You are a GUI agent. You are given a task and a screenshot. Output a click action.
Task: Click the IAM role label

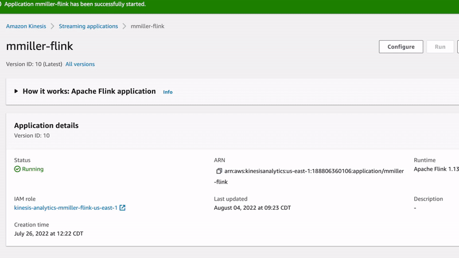pyautogui.click(x=25, y=199)
